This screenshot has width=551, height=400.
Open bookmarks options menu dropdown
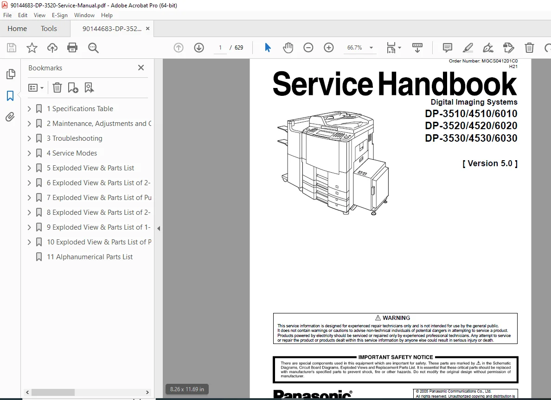point(36,87)
